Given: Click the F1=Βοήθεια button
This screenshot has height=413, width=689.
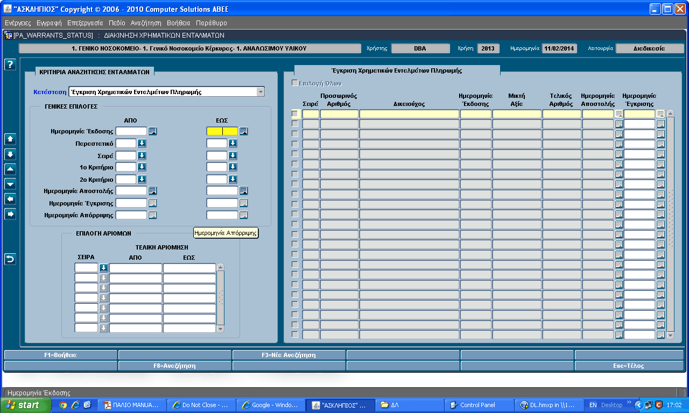Looking at the screenshot, I should coord(60,355).
